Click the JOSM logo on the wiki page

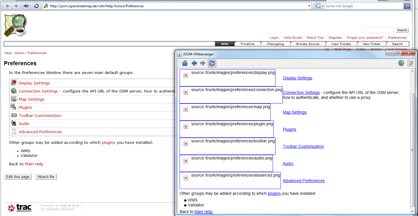(x=15, y=25)
